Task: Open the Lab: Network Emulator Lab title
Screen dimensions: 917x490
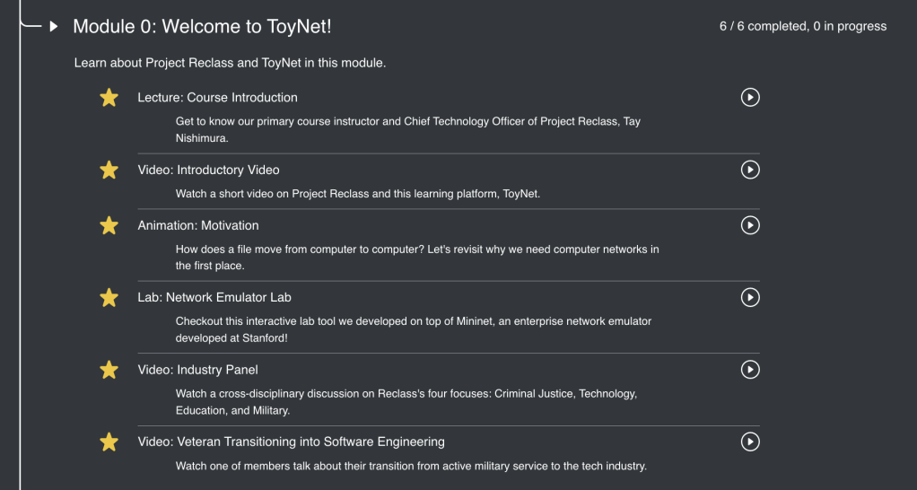Action: (214, 297)
